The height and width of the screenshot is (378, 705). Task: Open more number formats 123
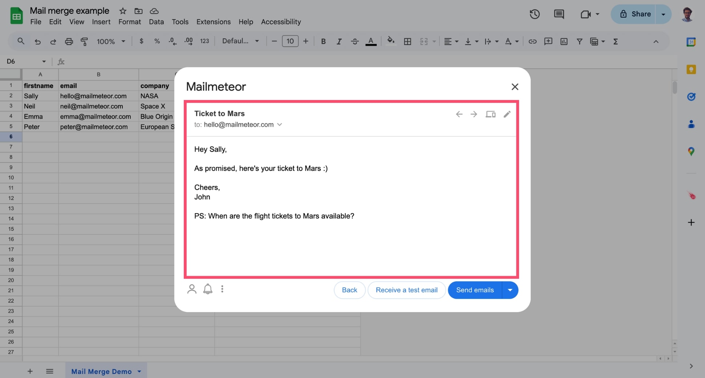pos(204,41)
